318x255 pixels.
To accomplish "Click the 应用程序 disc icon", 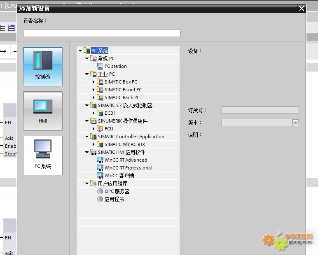I will click(100, 199).
